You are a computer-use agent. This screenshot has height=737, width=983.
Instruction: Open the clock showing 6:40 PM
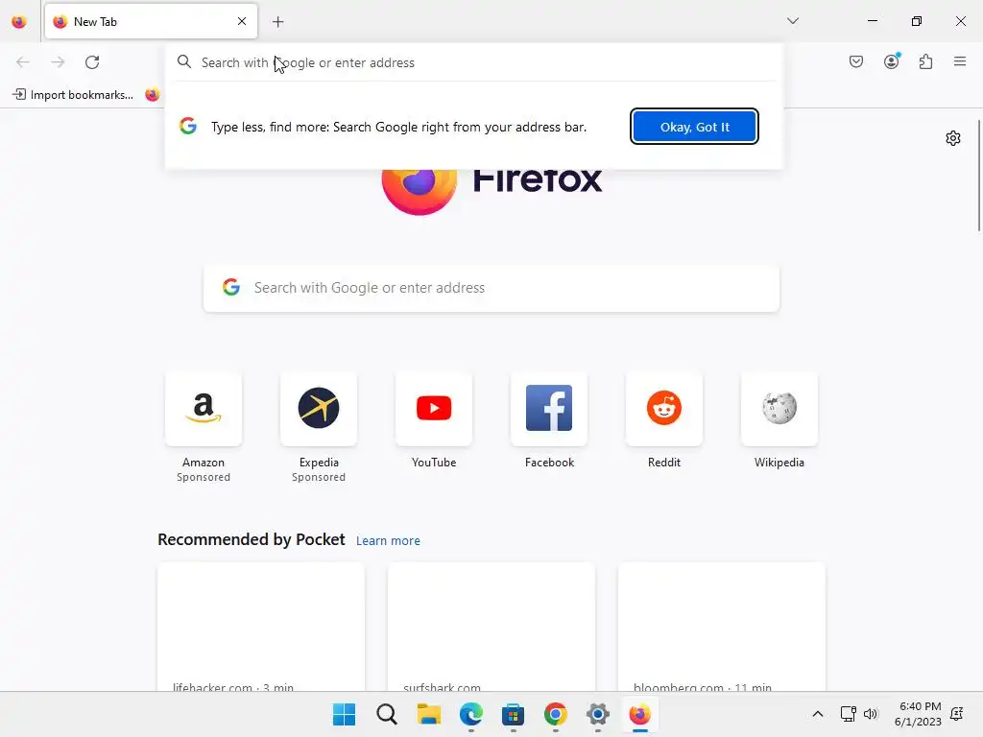click(x=918, y=714)
